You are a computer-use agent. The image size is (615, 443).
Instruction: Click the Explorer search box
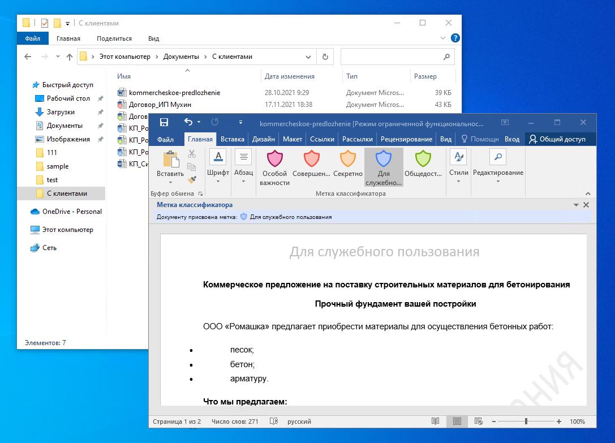(397, 57)
